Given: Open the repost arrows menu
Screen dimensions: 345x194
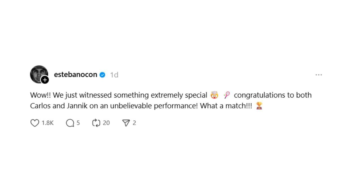Looking at the screenshot, I should [96, 123].
